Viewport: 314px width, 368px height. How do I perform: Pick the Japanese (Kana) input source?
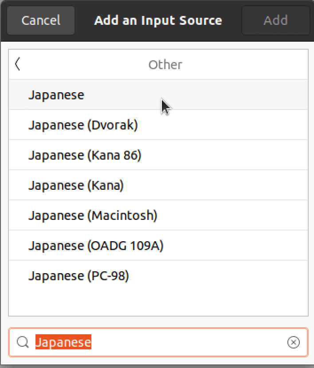[158, 185]
